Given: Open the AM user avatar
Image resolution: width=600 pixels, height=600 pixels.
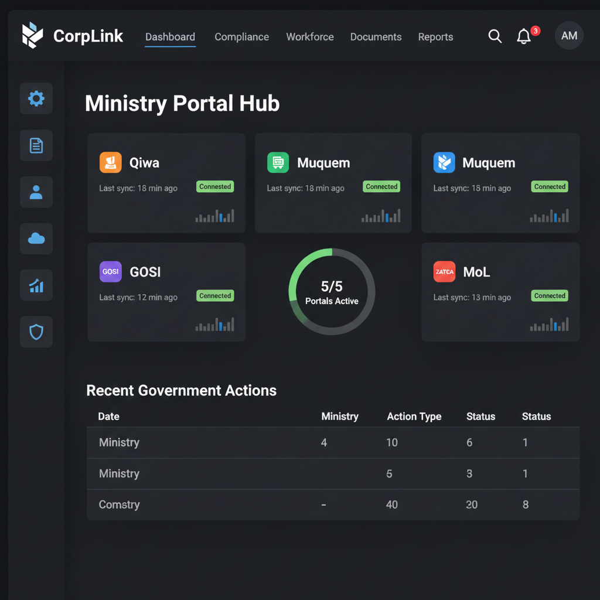Looking at the screenshot, I should [569, 36].
